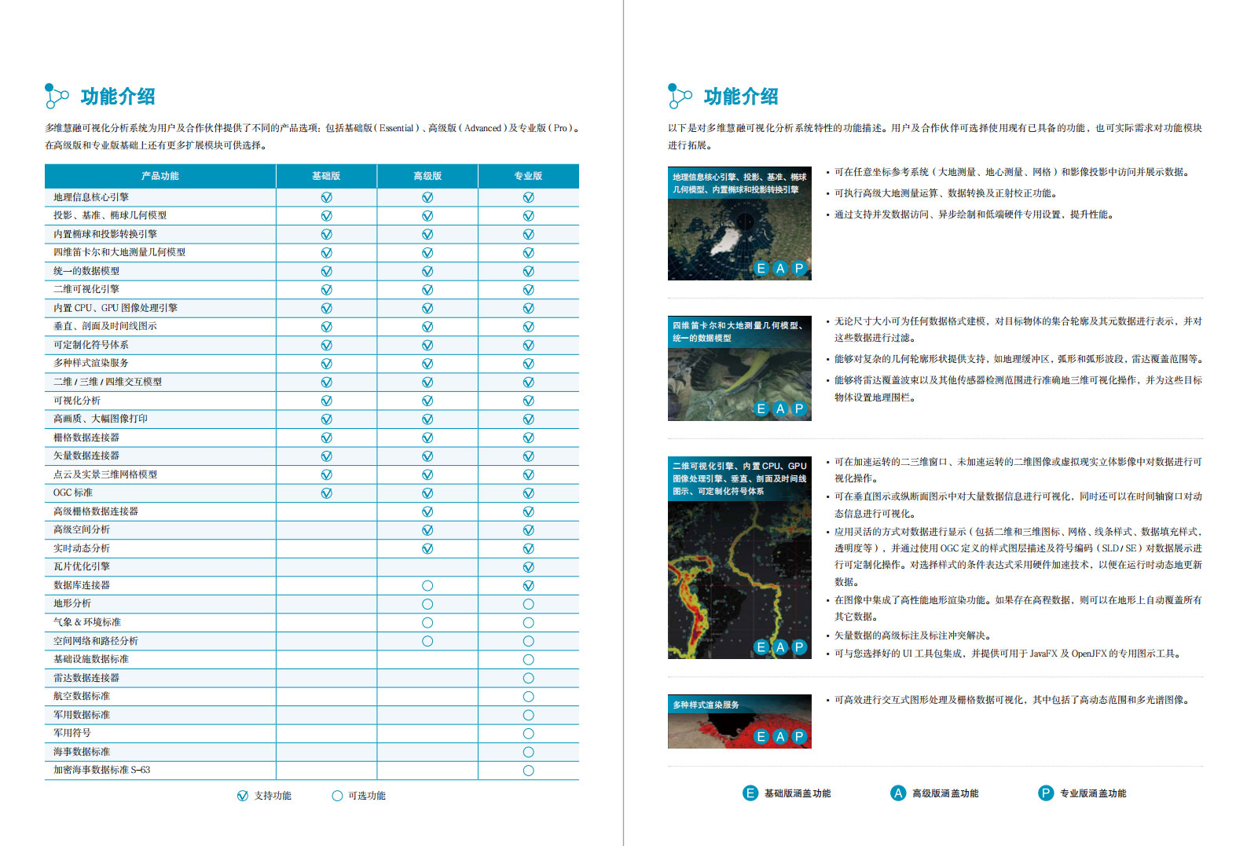
Task: Click the empty circle legend icon beside 可选功能
Action: coord(337,796)
